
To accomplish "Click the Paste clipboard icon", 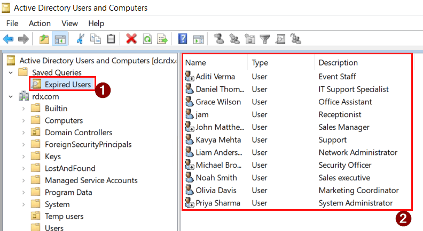I will click(x=111, y=39).
